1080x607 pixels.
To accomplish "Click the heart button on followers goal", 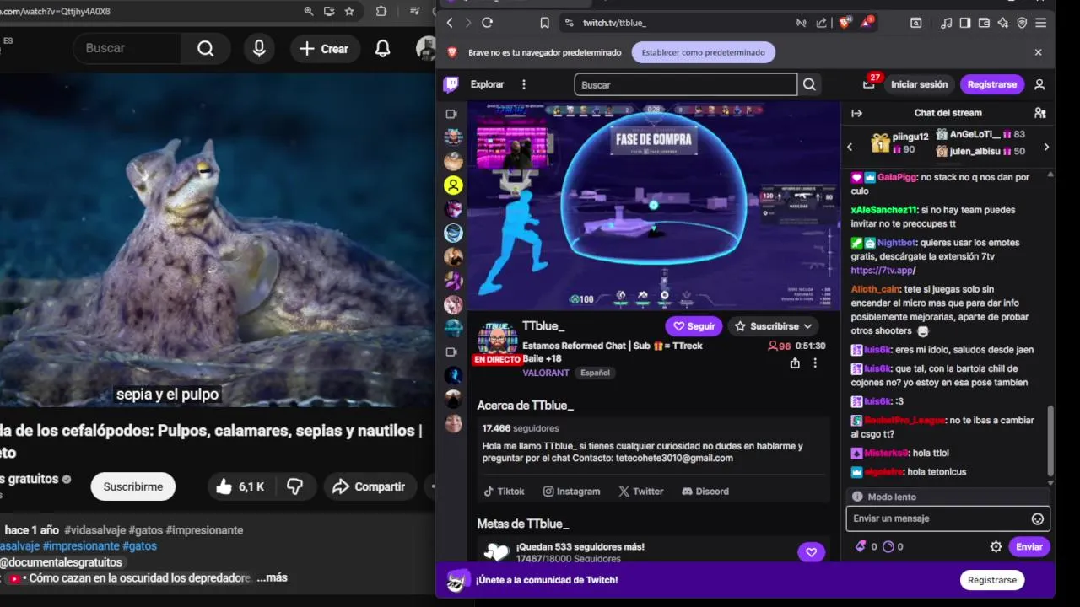I will tap(811, 552).
